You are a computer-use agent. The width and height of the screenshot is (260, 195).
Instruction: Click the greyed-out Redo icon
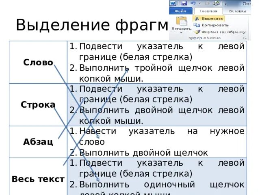click(x=207, y=3)
